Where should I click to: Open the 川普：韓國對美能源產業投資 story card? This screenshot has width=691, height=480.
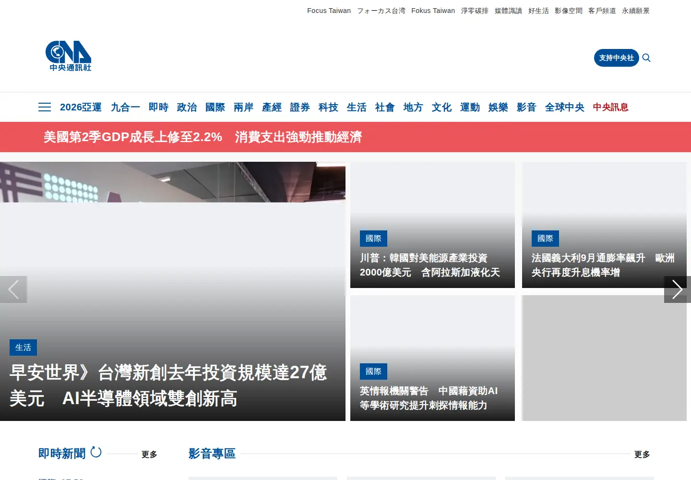[432, 225]
